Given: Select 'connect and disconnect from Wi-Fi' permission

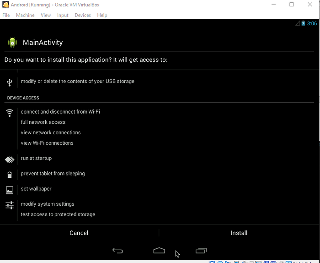Looking at the screenshot, I should click(60, 112).
